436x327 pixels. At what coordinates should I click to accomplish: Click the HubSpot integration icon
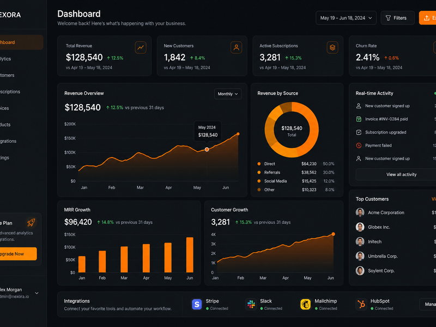point(361,304)
